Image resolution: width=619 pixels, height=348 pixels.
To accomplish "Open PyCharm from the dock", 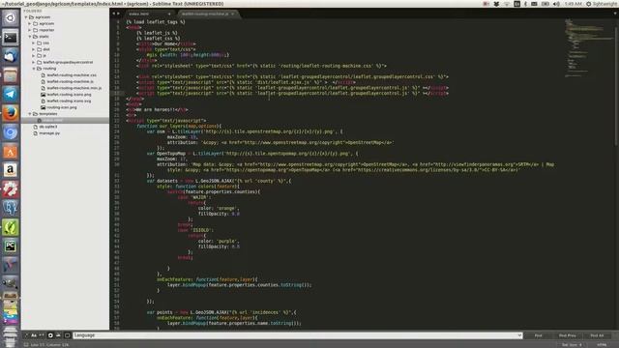I will [11, 246].
